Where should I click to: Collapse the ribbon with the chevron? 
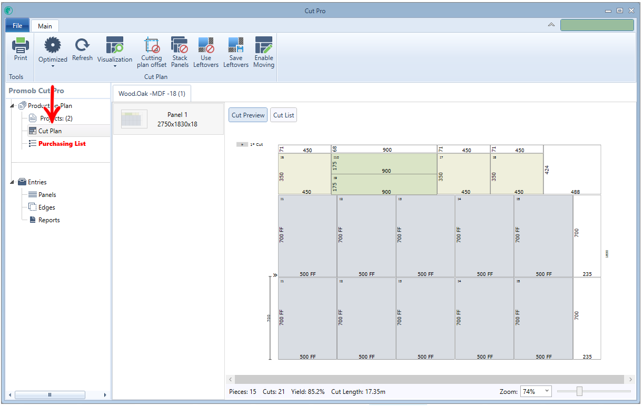click(551, 25)
